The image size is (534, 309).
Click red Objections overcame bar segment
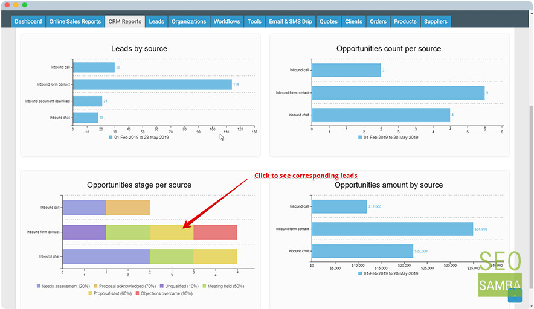215,232
